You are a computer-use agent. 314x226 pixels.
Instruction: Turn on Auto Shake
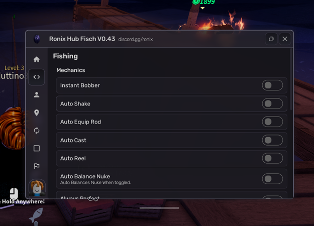point(272,103)
